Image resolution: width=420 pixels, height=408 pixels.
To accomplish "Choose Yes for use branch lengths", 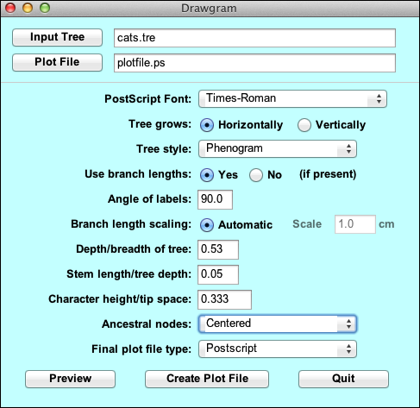I will [x=207, y=175].
